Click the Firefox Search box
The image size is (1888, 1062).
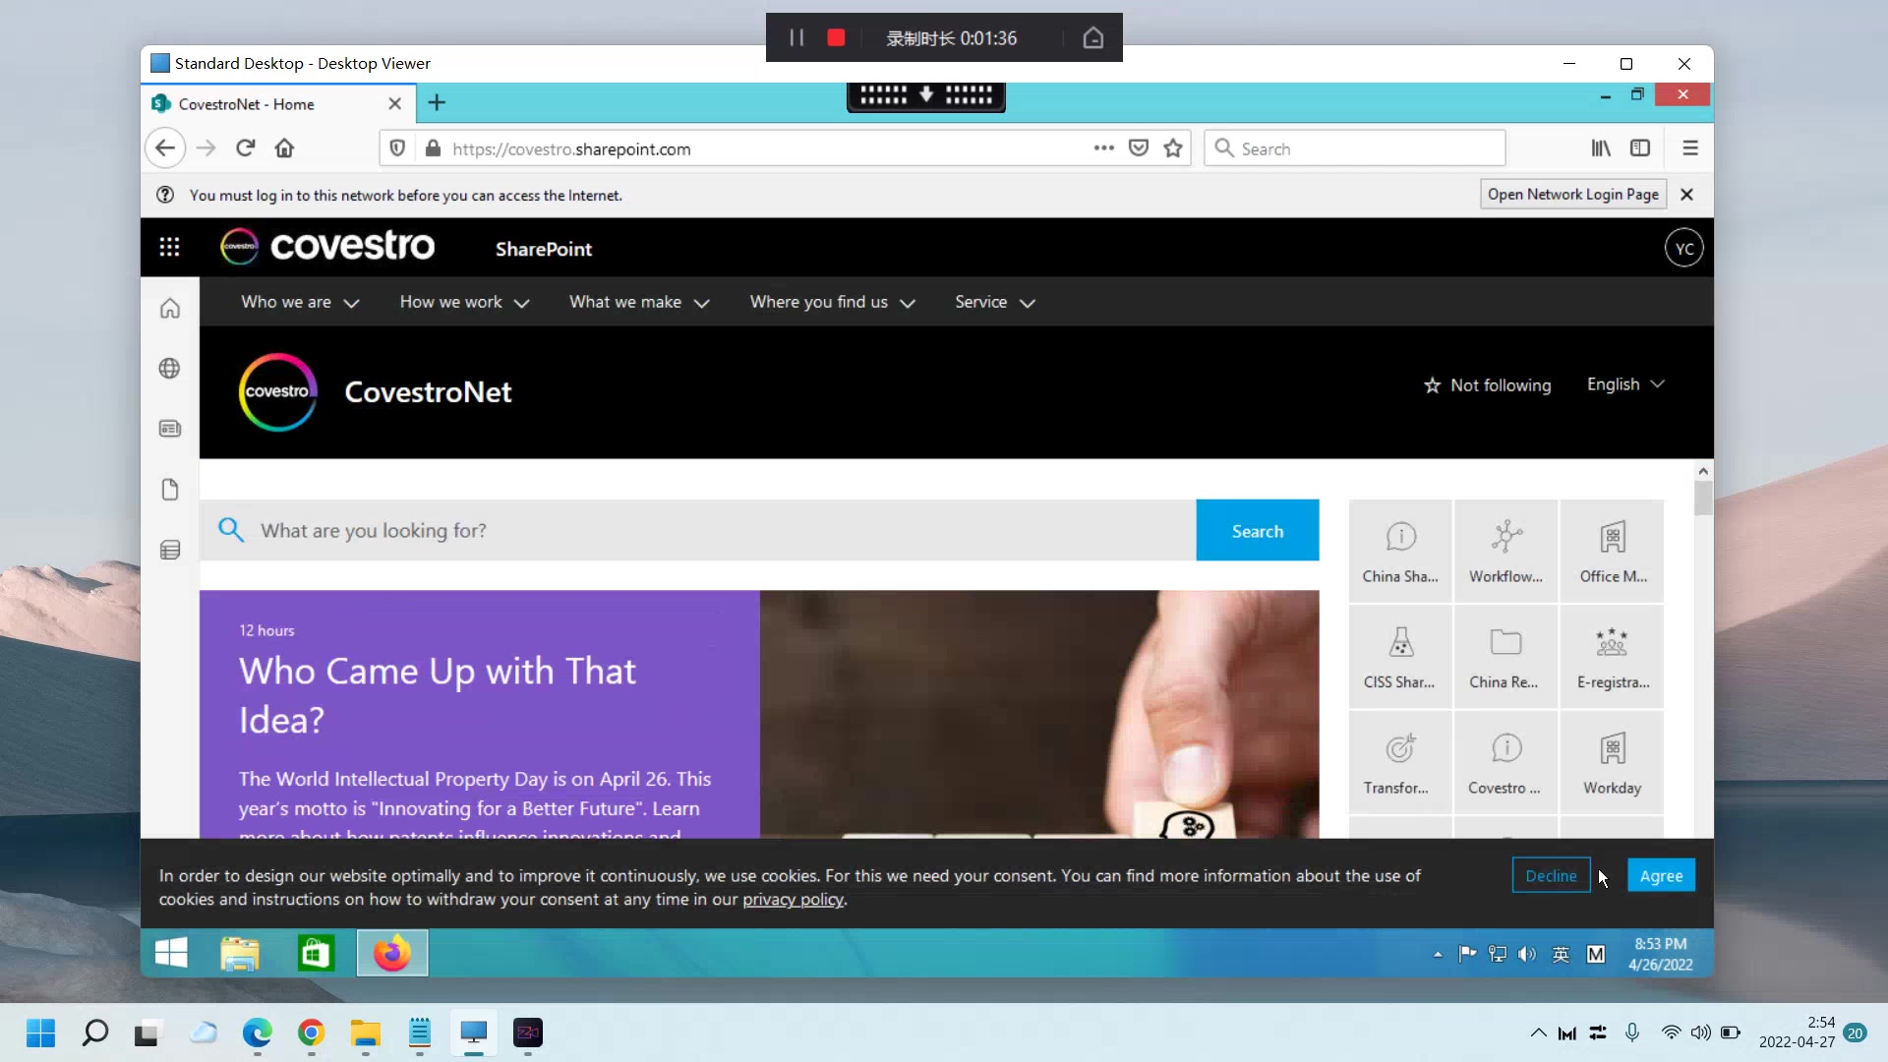(1354, 148)
